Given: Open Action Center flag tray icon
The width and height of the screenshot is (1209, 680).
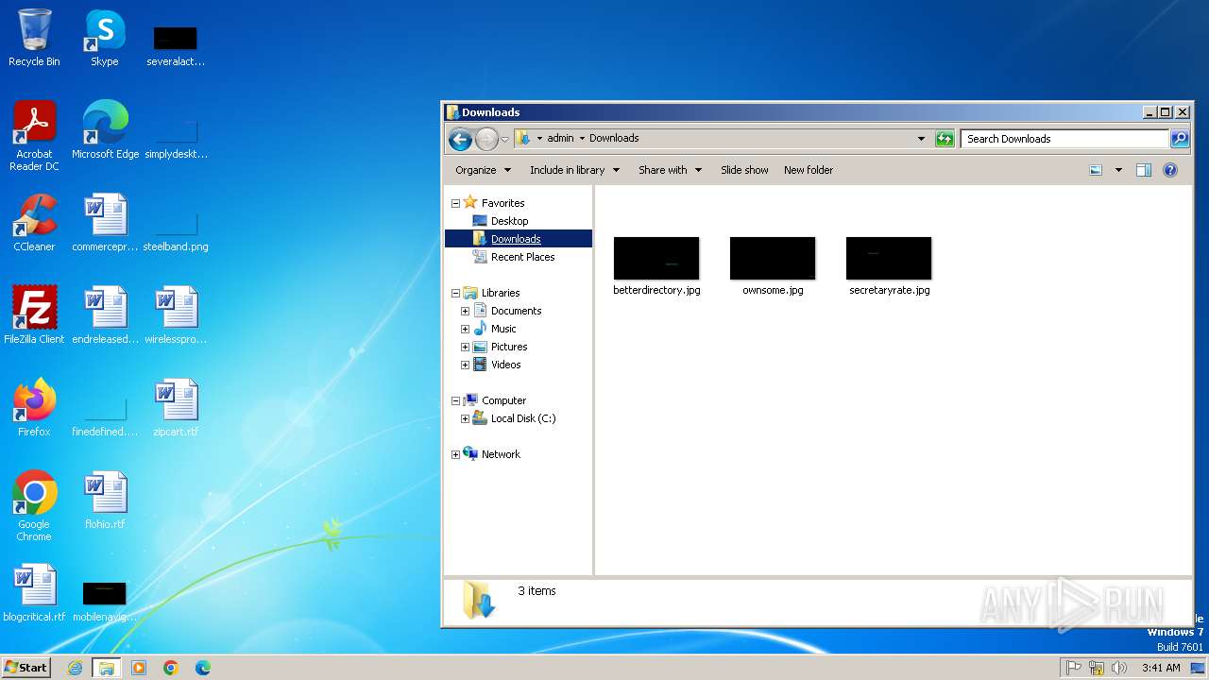Looking at the screenshot, I should [x=1074, y=668].
